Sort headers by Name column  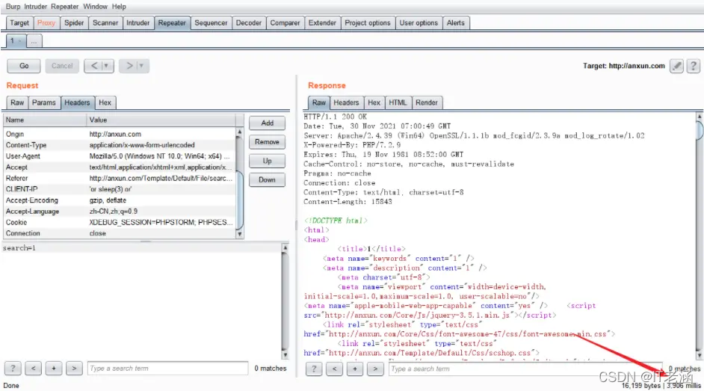[x=45, y=120]
